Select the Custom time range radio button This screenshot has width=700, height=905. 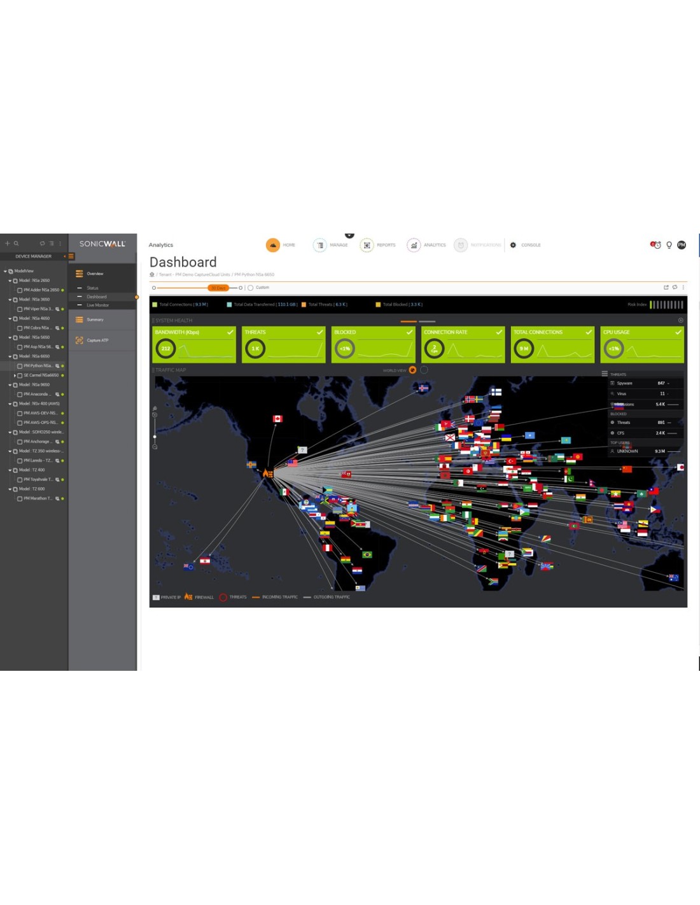pos(251,288)
